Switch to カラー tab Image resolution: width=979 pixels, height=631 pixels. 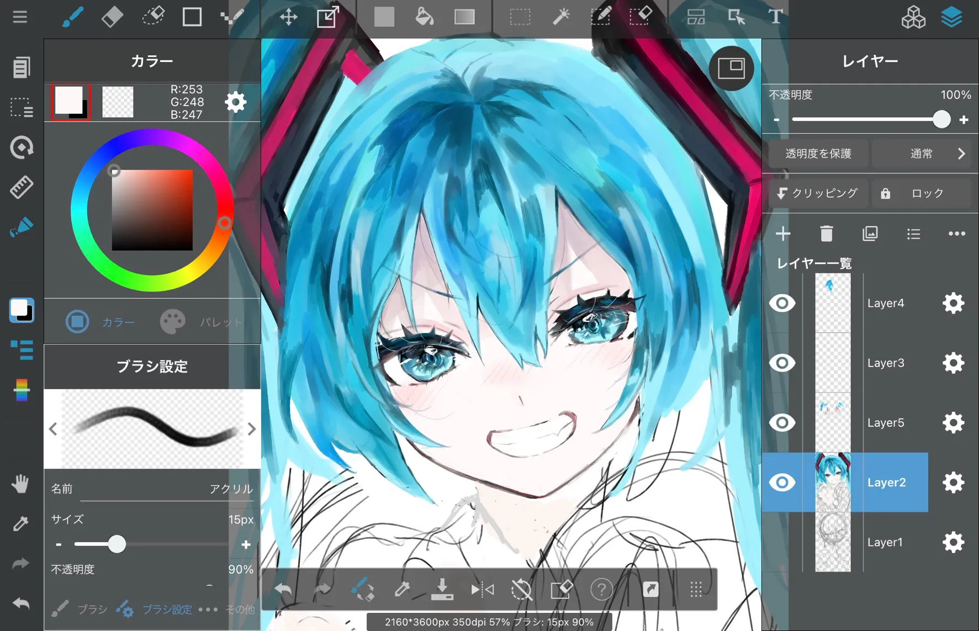100,321
